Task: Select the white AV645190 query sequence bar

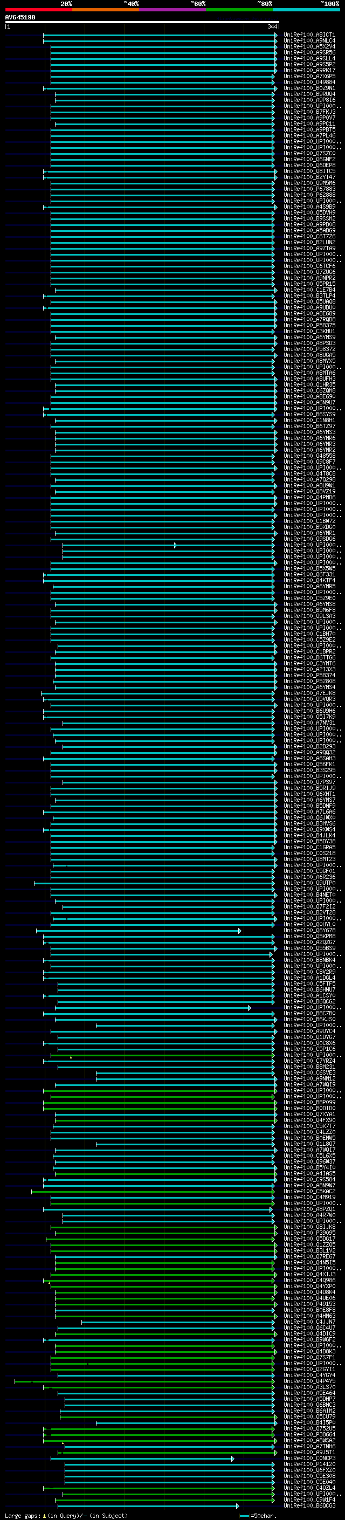Action: point(142,22)
